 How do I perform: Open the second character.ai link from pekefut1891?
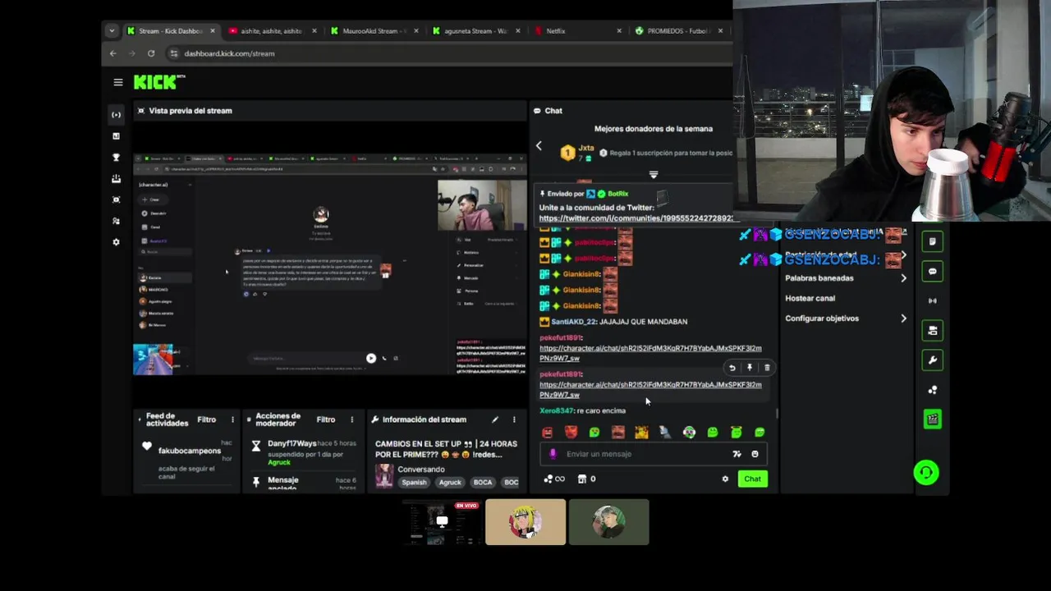(650, 390)
